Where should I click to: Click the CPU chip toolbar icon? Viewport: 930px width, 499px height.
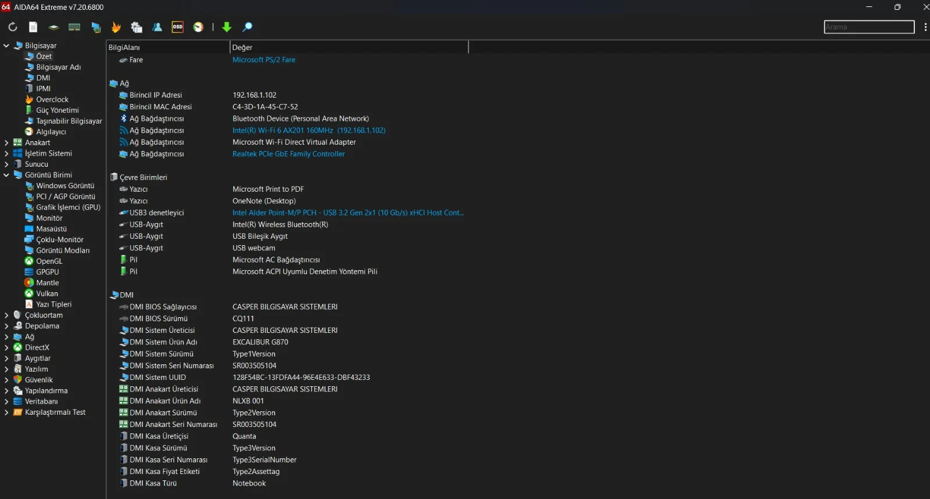pyautogui.click(x=53, y=27)
